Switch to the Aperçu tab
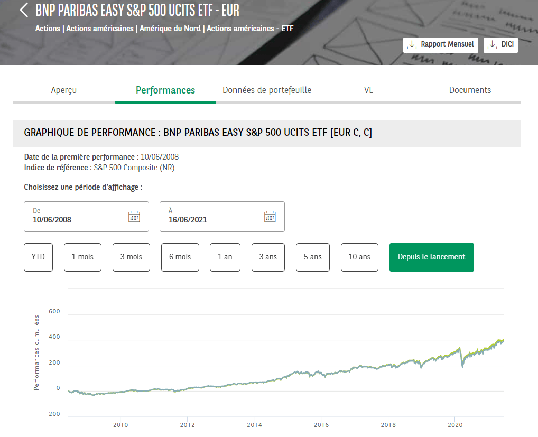 (x=64, y=90)
